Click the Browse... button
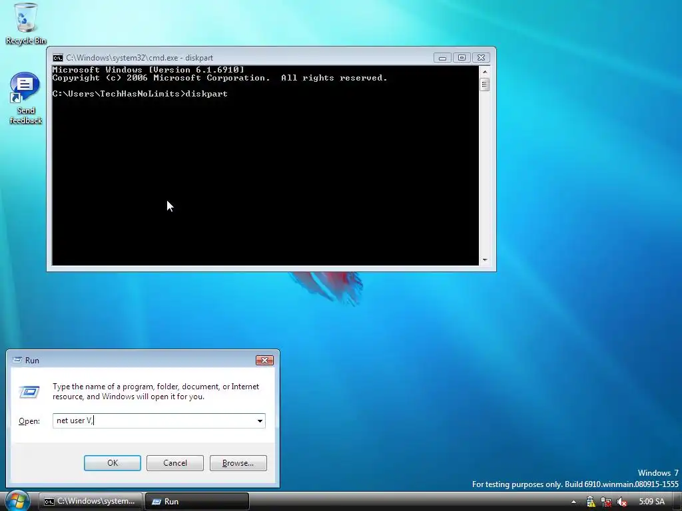The image size is (682, 511). click(x=238, y=463)
